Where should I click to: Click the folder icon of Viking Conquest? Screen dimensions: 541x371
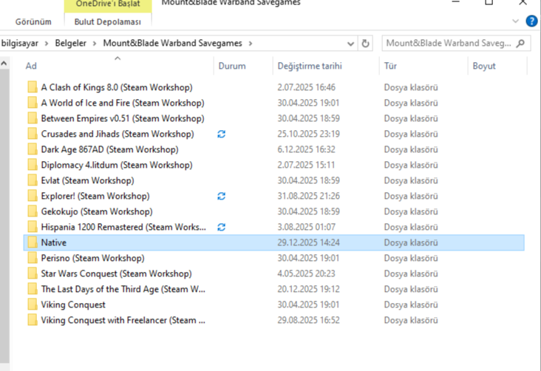point(33,304)
